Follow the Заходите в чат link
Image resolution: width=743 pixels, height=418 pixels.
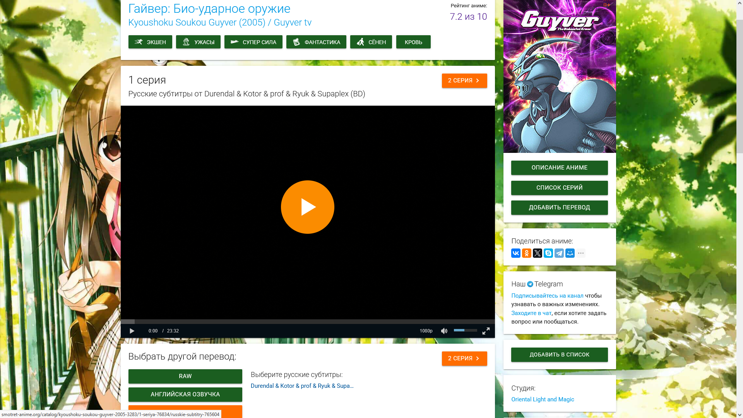(531, 313)
